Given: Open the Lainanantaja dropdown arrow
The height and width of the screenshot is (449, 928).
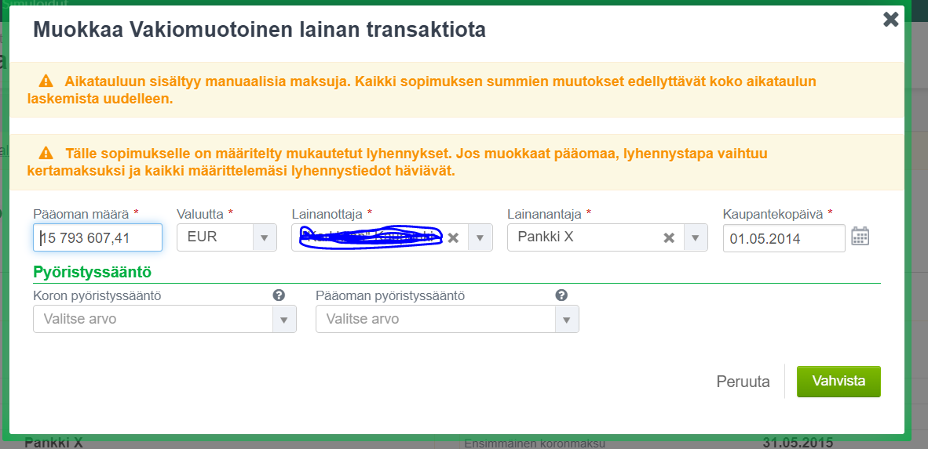Looking at the screenshot, I should coord(695,237).
